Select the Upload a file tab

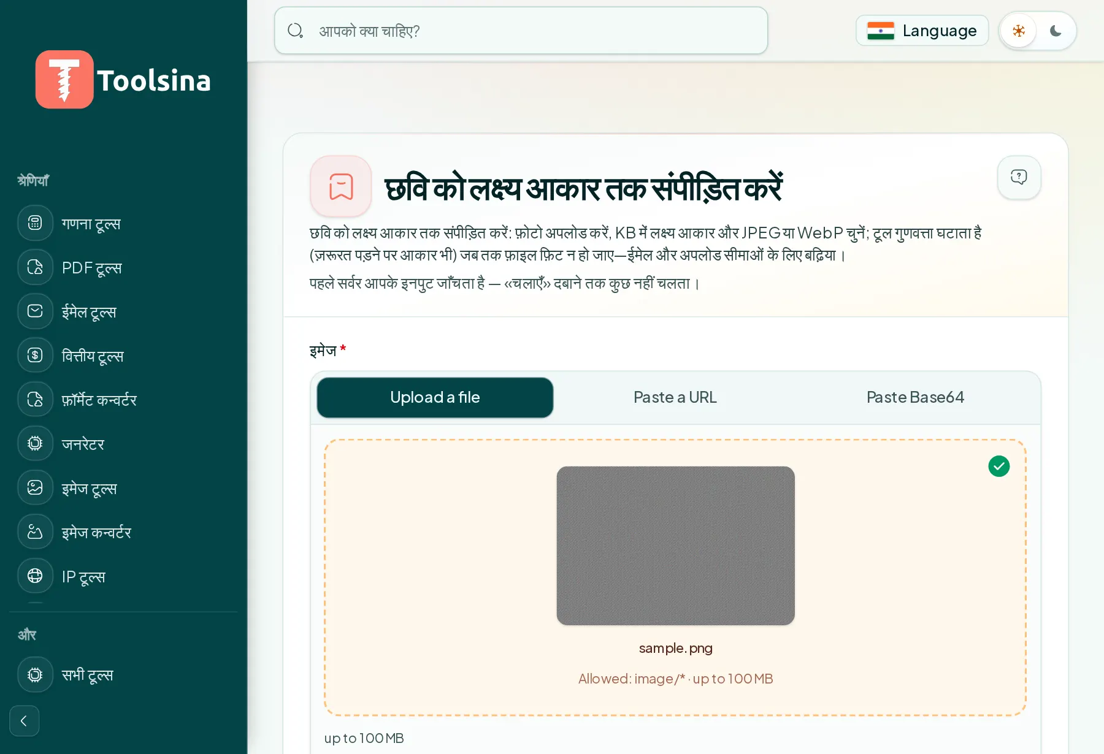435,397
